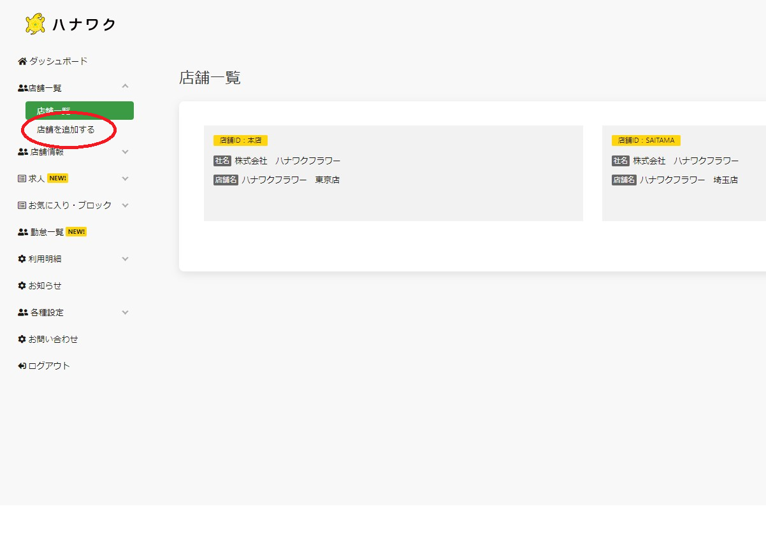Image resolution: width=766 pixels, height=548 pixels.
Task: Click the 店舗ID：SAITAMA yellow badge
Action: point(646,140)
